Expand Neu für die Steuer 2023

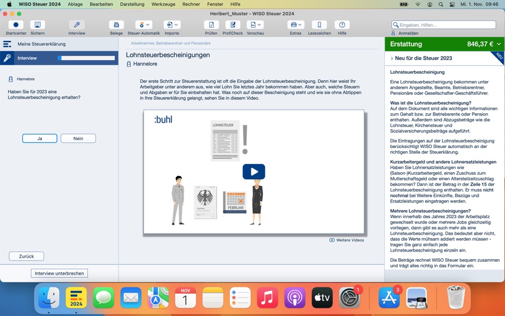(421, 59)
